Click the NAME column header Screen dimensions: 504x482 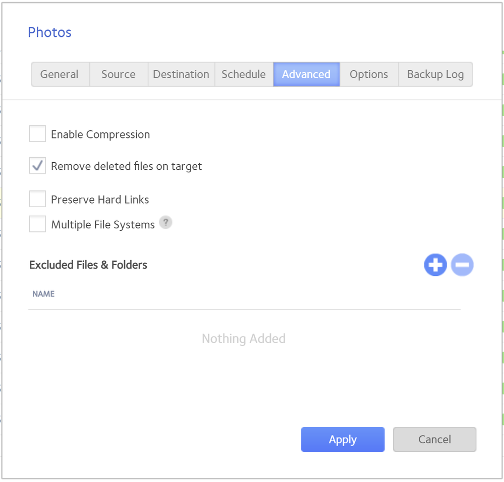point(43,294)
